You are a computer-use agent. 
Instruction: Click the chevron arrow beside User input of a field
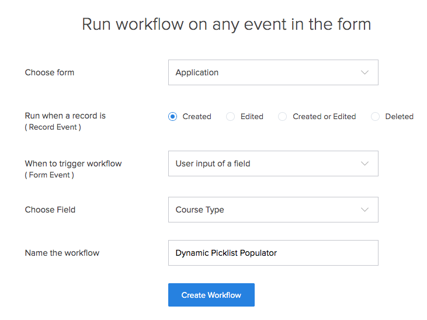364,164
